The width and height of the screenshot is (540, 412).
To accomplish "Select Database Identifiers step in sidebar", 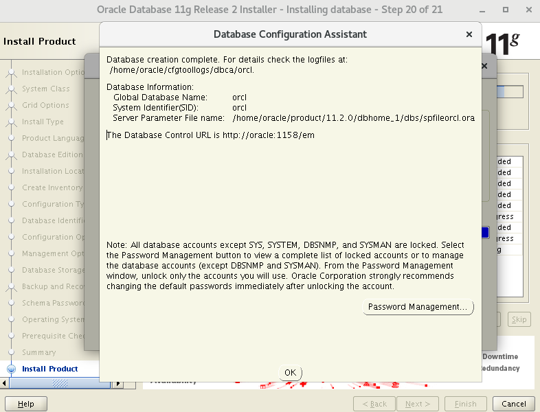I will click(x=53, y=220).
